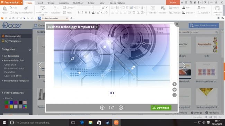Collapse the Presentation Chart category
The width and height of the screenshot is (225, 126).
point(14,60)
